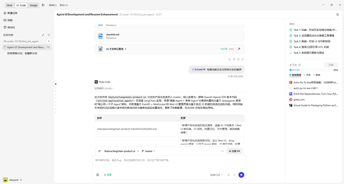Collapse the task list with the arrows icon
The height and width of the screenshot is (184, 344).
[43, 35]
